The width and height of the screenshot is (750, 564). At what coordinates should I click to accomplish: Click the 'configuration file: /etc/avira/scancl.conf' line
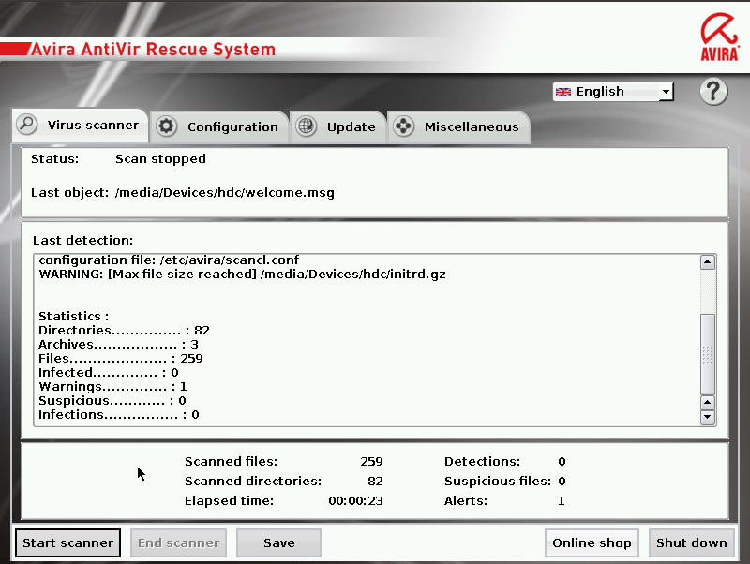[x=169, y=260]
